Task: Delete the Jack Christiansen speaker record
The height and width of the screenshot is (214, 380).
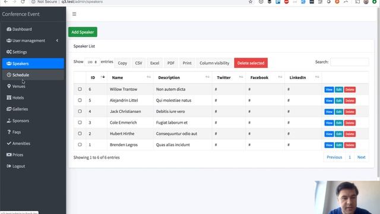Action: pyautogui.click(x=350, y=112)
